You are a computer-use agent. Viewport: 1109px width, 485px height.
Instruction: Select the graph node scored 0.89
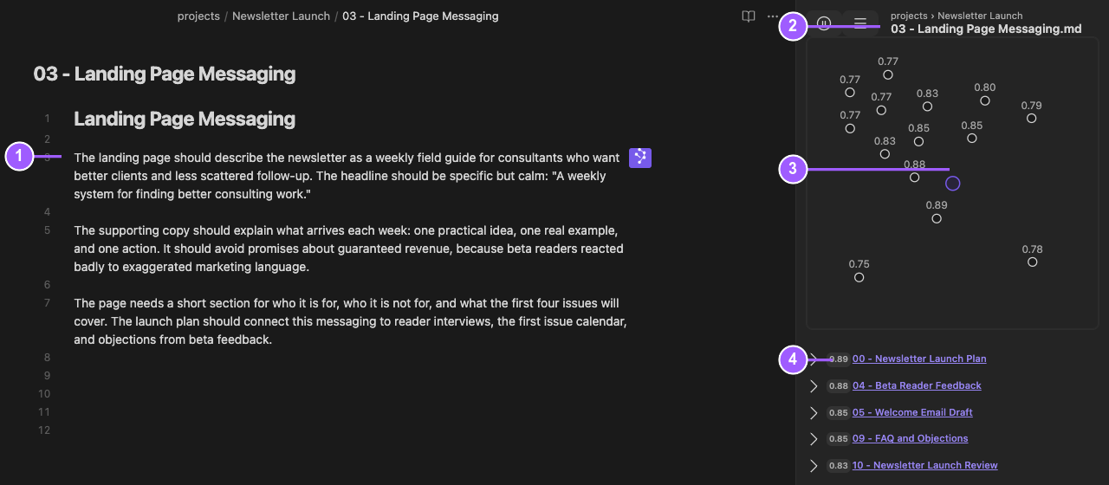937,219
